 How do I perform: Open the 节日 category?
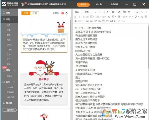coord(8,59)
